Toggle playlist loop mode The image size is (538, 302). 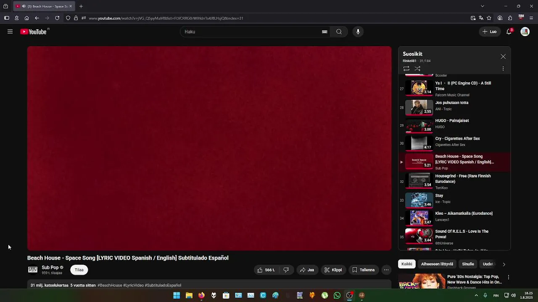(x=406, y=68)
